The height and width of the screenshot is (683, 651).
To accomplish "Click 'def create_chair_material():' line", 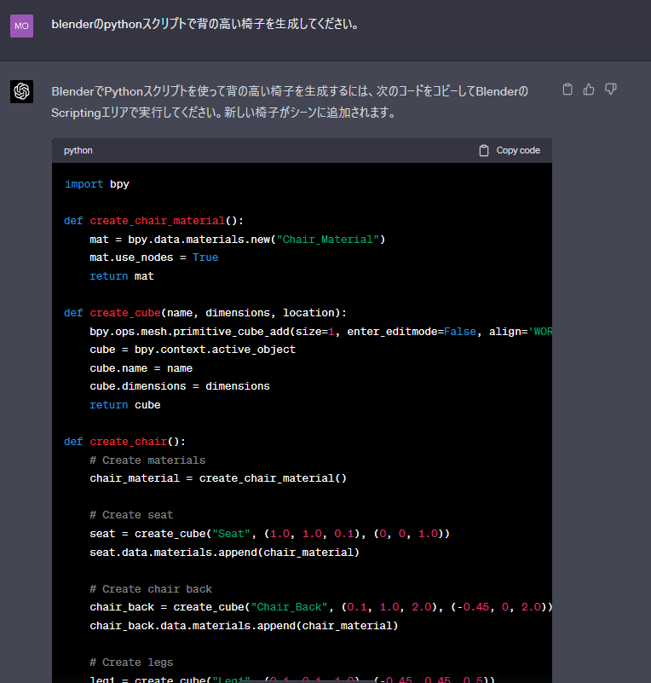I will click(153, 220).
